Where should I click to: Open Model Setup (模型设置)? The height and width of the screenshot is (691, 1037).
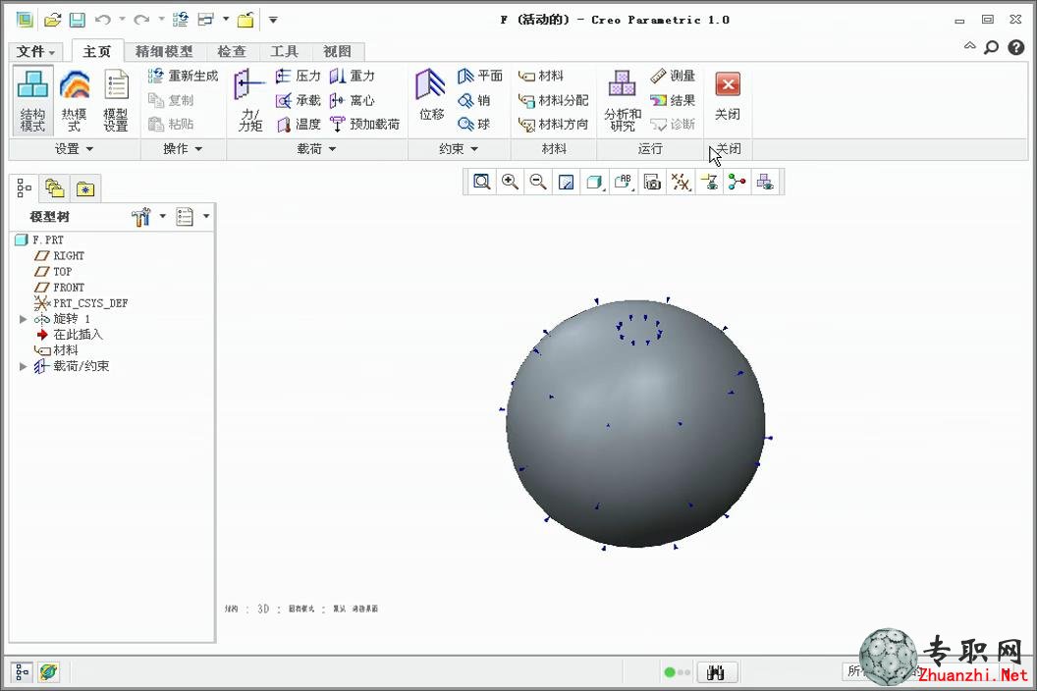[116, 100]
